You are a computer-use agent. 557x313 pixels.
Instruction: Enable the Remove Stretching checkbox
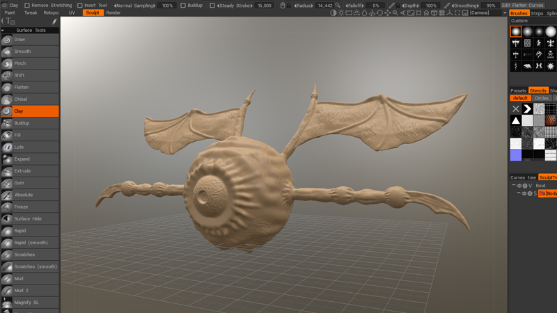[27, 6]
